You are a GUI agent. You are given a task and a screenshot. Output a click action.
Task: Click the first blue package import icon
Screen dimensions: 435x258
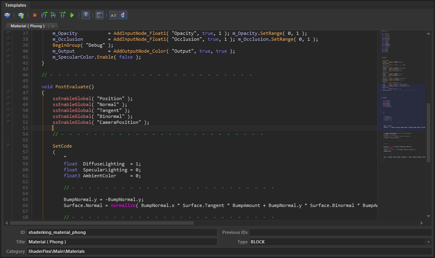pyautogui.click(x=7, y=15)
